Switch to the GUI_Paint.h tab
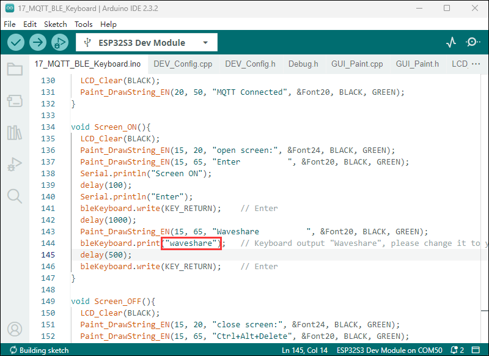Screen dimensions: 489x356 point(417,64)
